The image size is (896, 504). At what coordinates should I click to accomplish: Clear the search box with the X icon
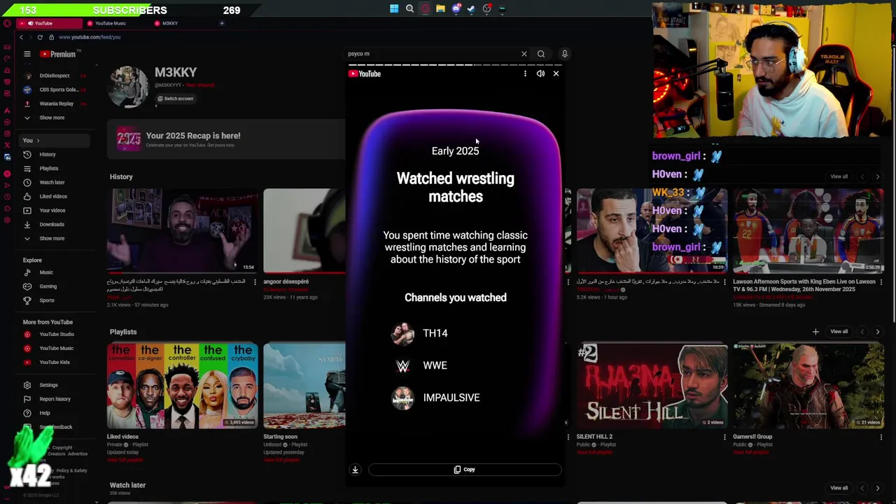click(x=524, y=54)
